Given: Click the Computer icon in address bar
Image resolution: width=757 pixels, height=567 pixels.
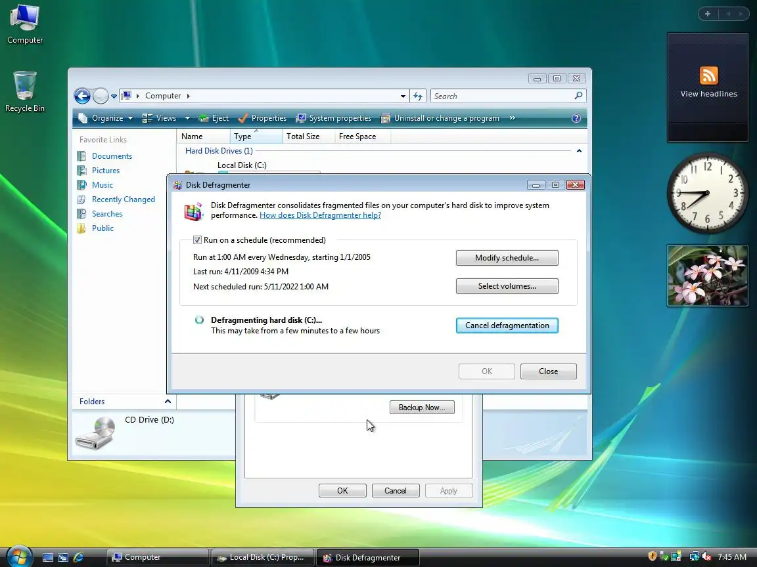Looking at the screenshot, I should pos(126,96).
